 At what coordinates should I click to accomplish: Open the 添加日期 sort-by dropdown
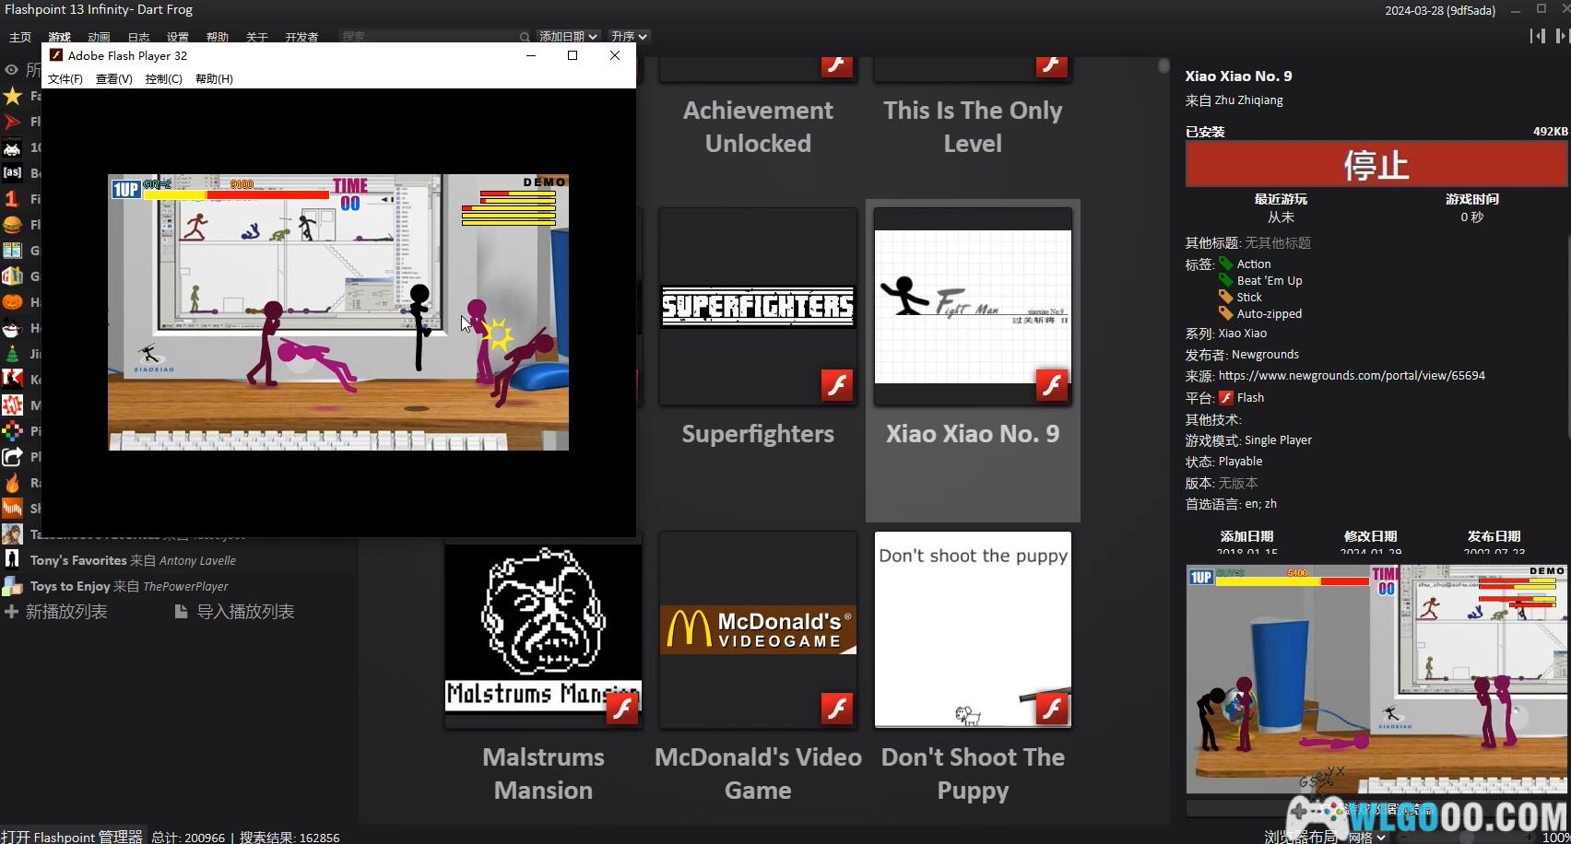coord(568,37)
